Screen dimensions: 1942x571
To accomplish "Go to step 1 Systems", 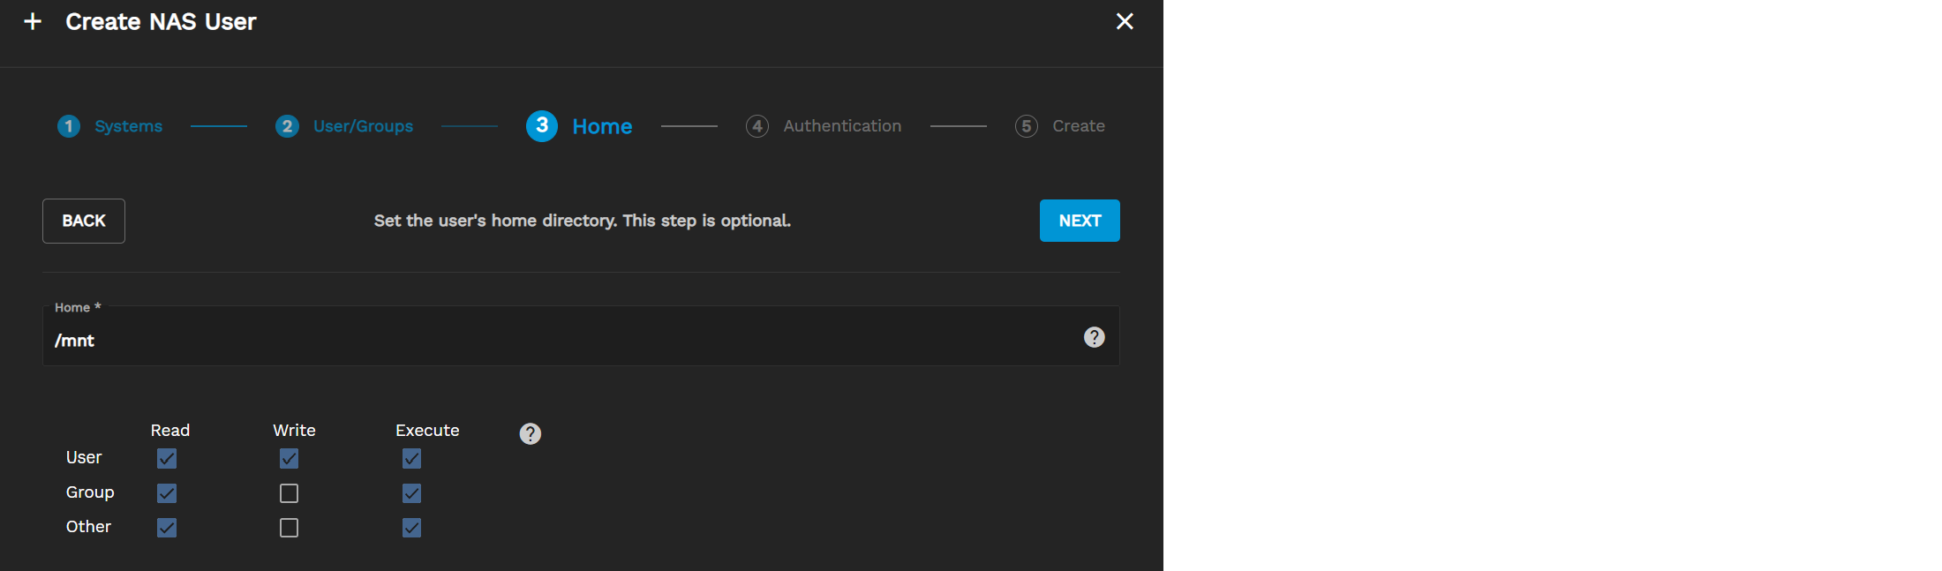I will (110, 126).
